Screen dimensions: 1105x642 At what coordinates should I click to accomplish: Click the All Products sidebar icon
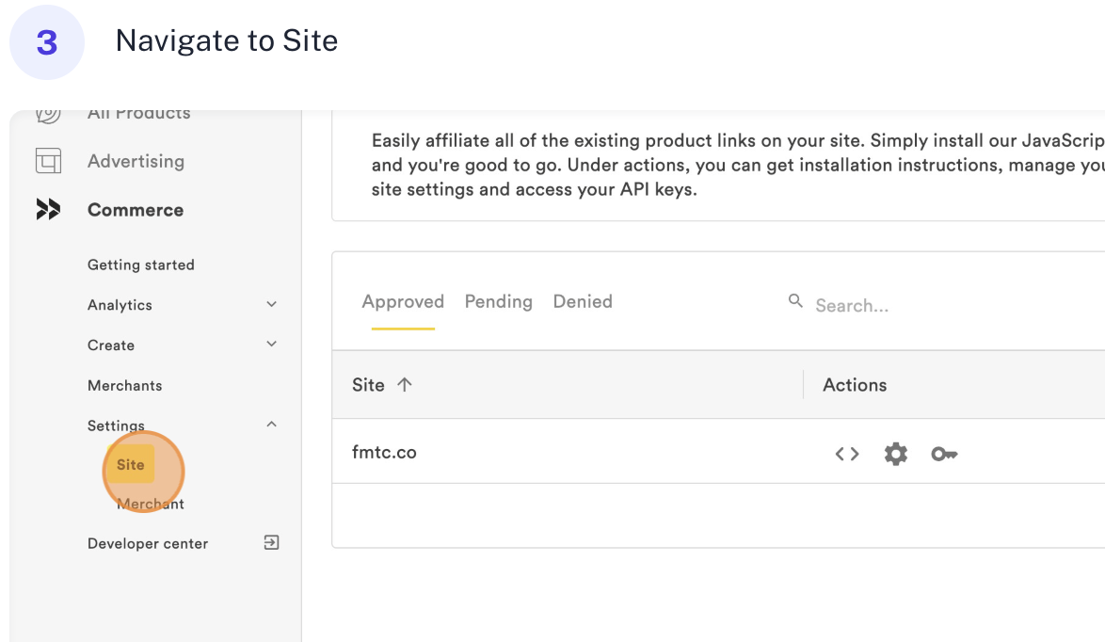click(x=48, y=115)
